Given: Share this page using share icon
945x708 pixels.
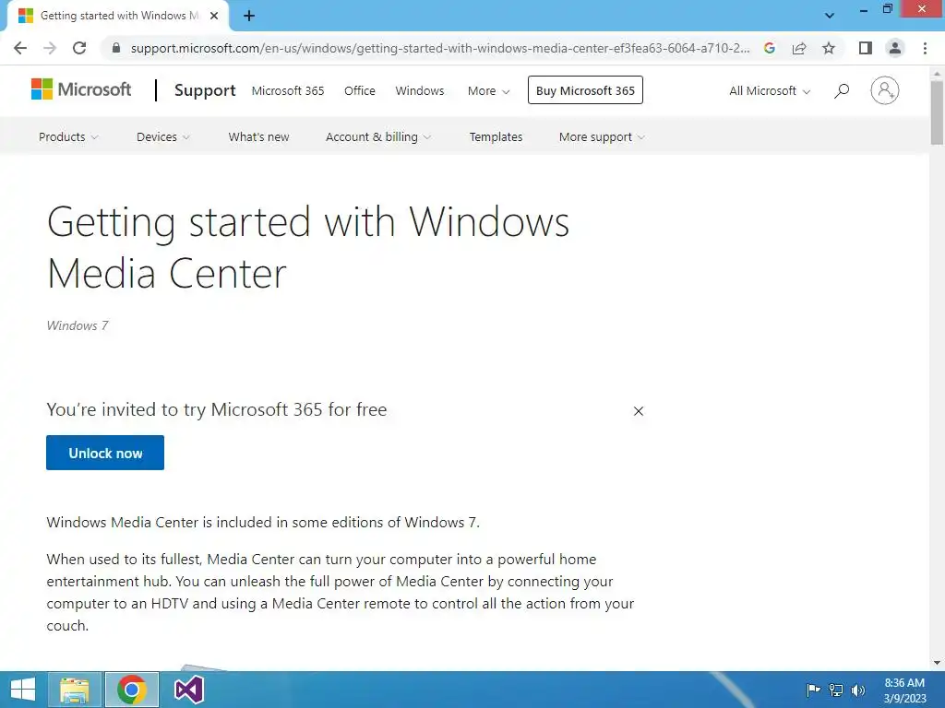Looking at the screenshot, I should click(799, 48).
